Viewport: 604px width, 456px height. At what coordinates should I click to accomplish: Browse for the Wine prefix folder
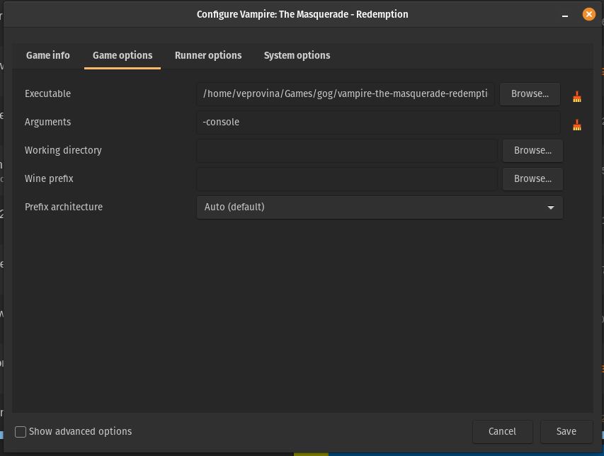click(x=532, y=178)
